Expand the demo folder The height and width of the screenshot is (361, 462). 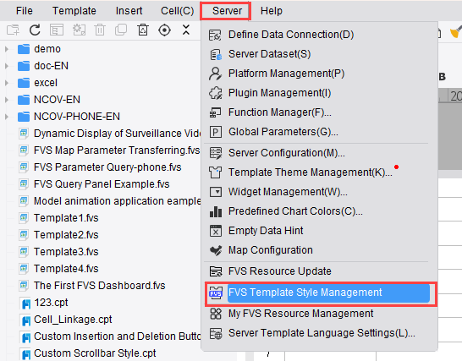pyautogui.click(x=7, y=49)
